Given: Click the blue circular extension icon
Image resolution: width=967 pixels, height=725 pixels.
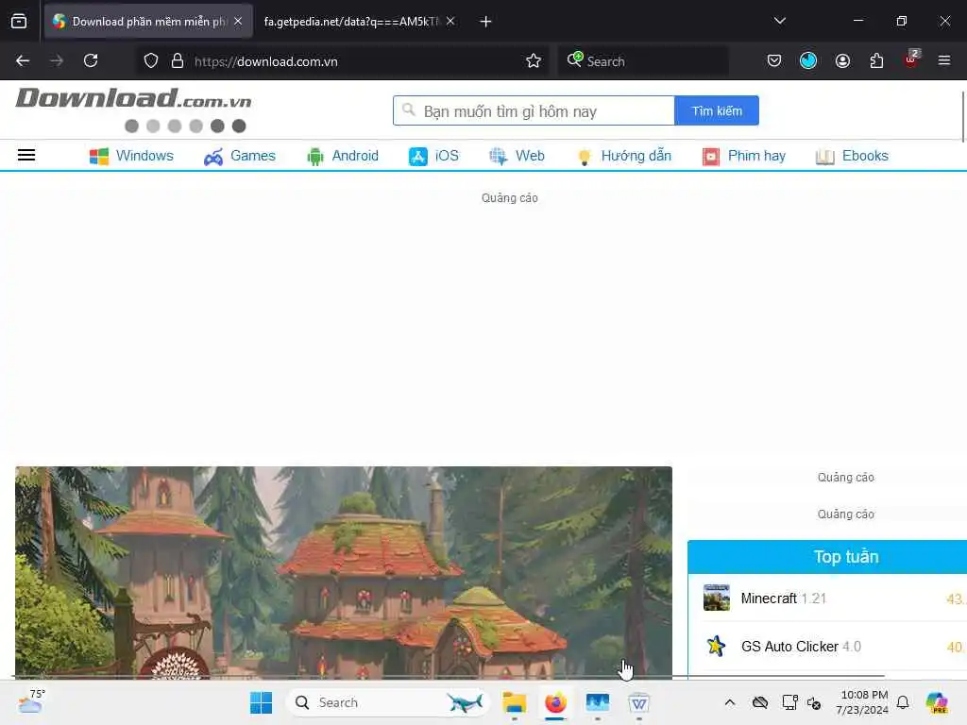Looking at the screenshot, I should [808, 61].
